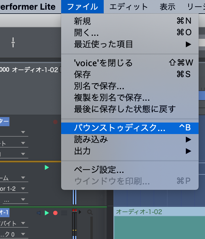
Task: Toggle green play-enable arrow above ーム row
Action: (47, 167)
